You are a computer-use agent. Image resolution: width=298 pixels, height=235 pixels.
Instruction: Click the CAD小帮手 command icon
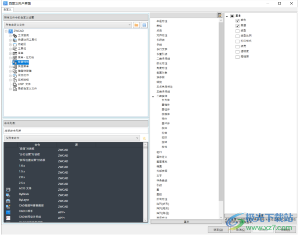(x=8, y=212)
